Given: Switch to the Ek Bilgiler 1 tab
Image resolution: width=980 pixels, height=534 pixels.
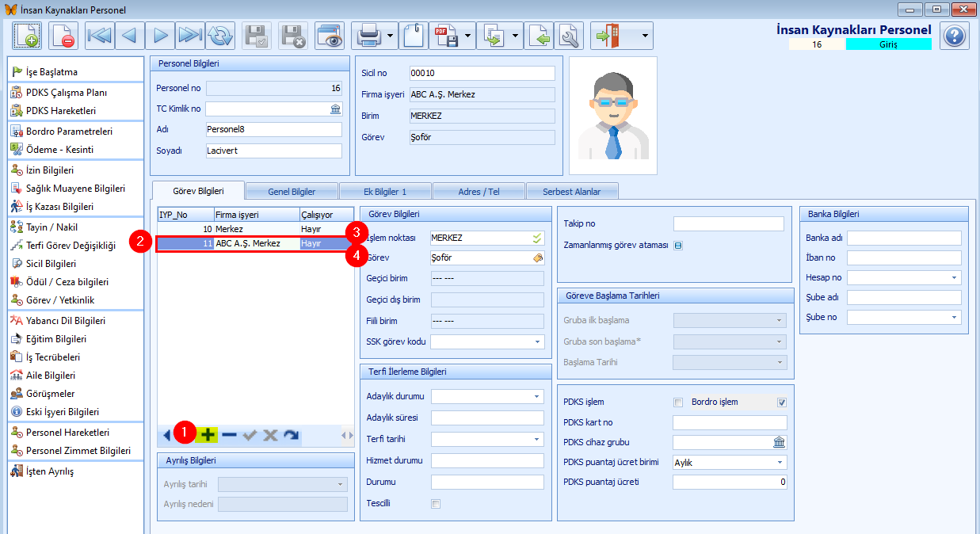Looking at the screenshot, I should click(x=385, y=191).
